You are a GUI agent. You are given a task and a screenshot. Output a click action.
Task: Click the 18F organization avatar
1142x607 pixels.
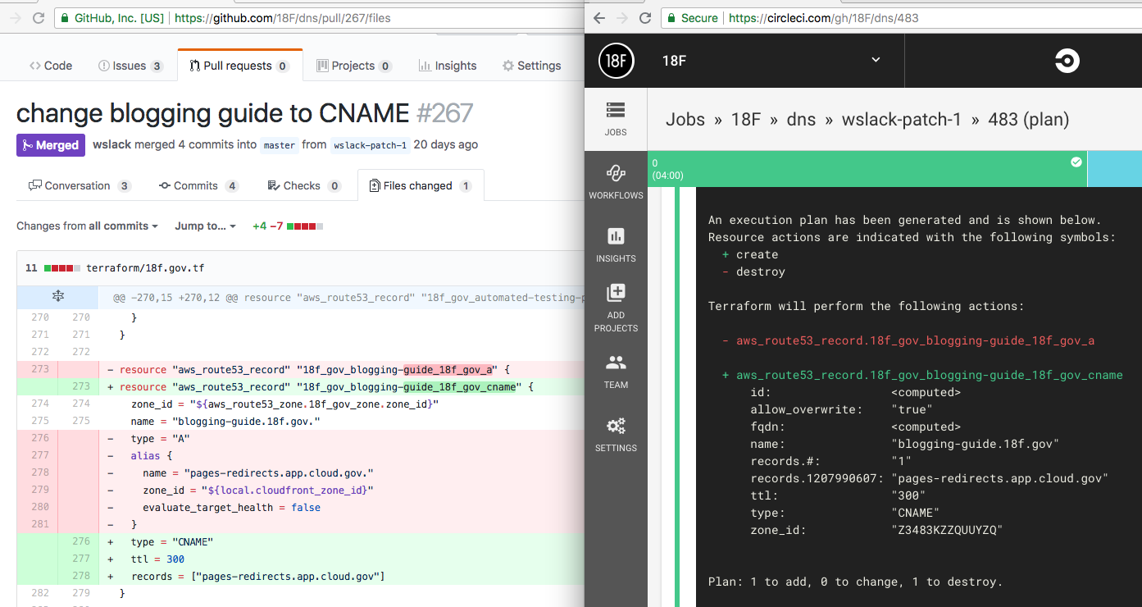pyautogui.click(x=616, y=61)
